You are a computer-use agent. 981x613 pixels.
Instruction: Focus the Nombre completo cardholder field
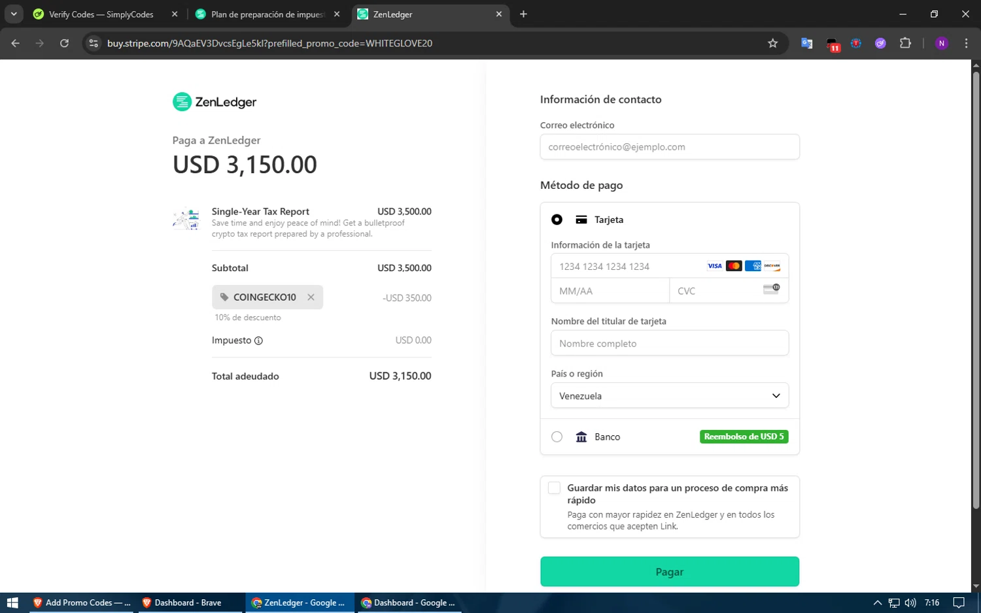(670, 343)
